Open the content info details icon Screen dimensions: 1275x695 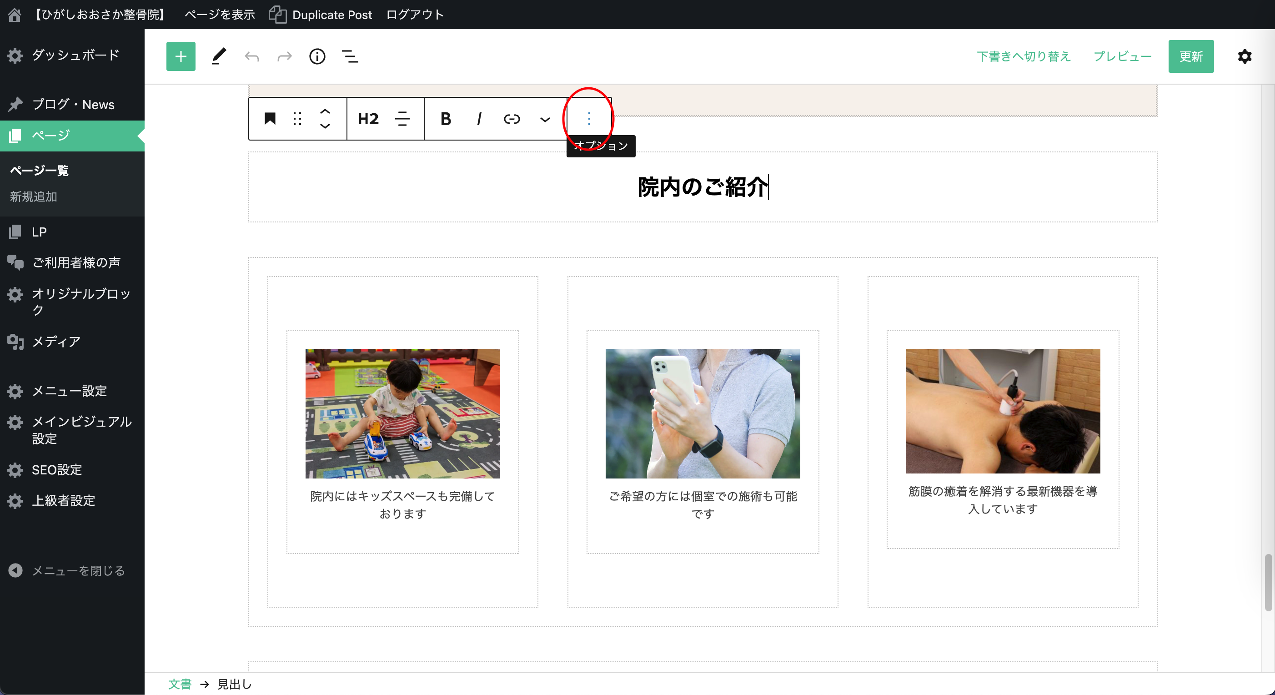pos(317,56)
